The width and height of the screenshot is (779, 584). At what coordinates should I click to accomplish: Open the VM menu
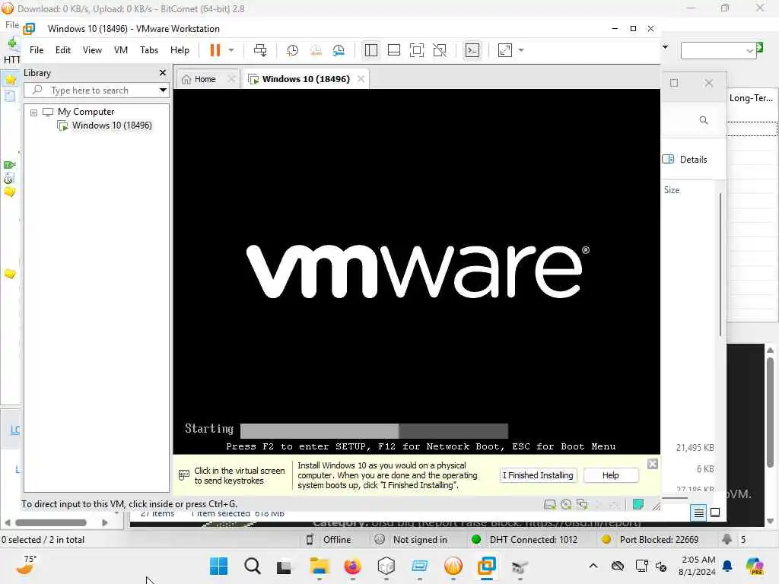[x=121, y=50]
